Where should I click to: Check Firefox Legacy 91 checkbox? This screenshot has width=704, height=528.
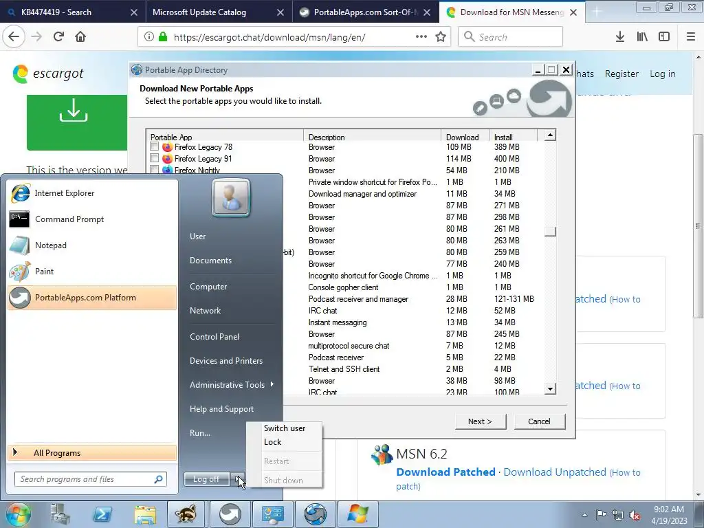point(155,158)
